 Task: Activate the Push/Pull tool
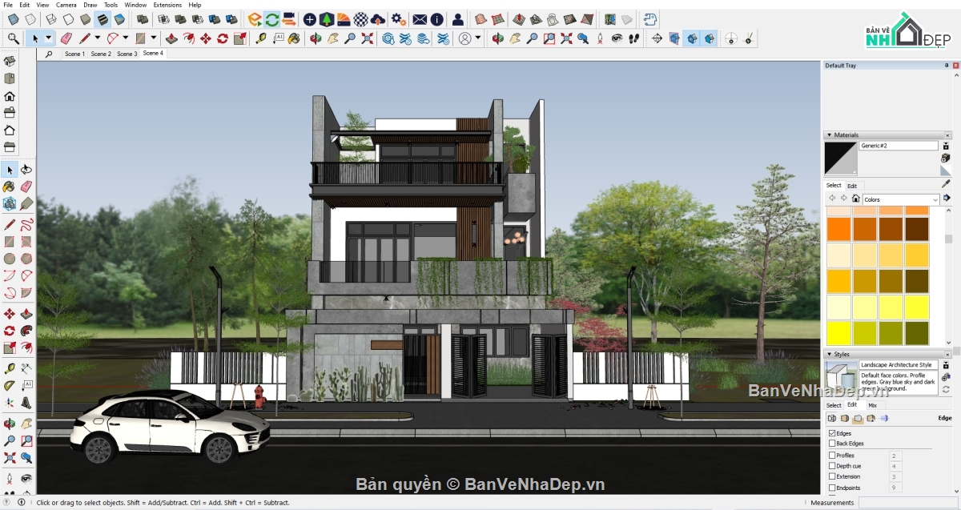pos(171,38)
